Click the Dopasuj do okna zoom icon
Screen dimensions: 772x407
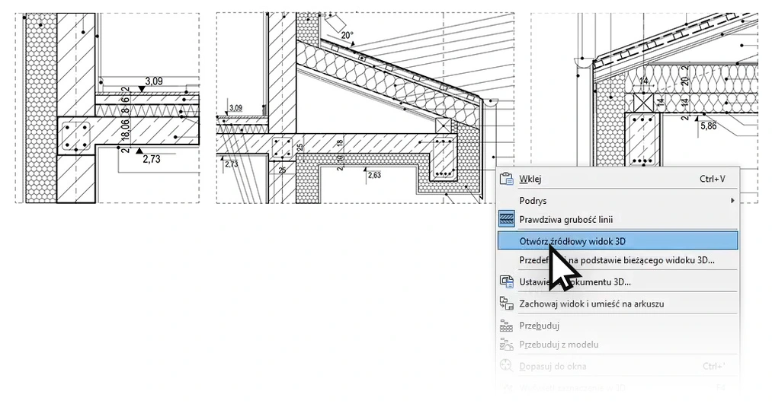click(507, 366)
